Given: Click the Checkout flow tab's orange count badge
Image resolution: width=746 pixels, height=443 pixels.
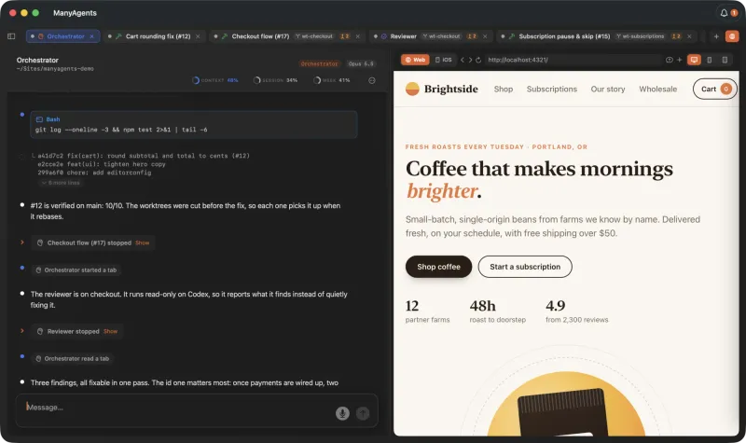Looking at the screenshot, I should (344, 36).
